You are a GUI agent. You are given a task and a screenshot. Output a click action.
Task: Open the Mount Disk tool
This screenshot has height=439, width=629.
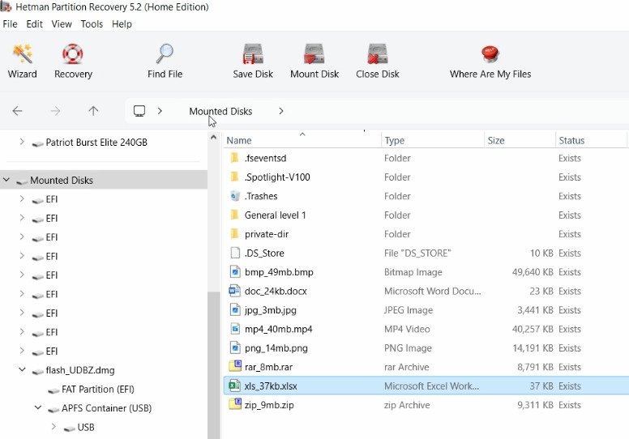314,62
